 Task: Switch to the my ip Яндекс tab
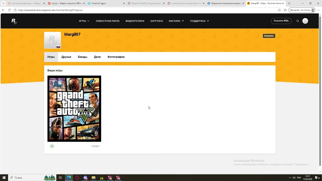point(66,4)
